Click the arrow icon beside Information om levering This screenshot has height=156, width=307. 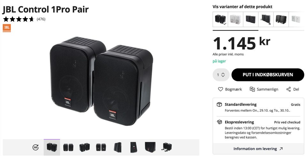pos(281,149)
